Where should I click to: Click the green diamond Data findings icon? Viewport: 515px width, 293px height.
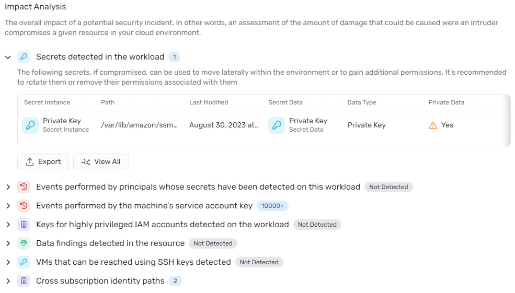(x=24, y=243)
